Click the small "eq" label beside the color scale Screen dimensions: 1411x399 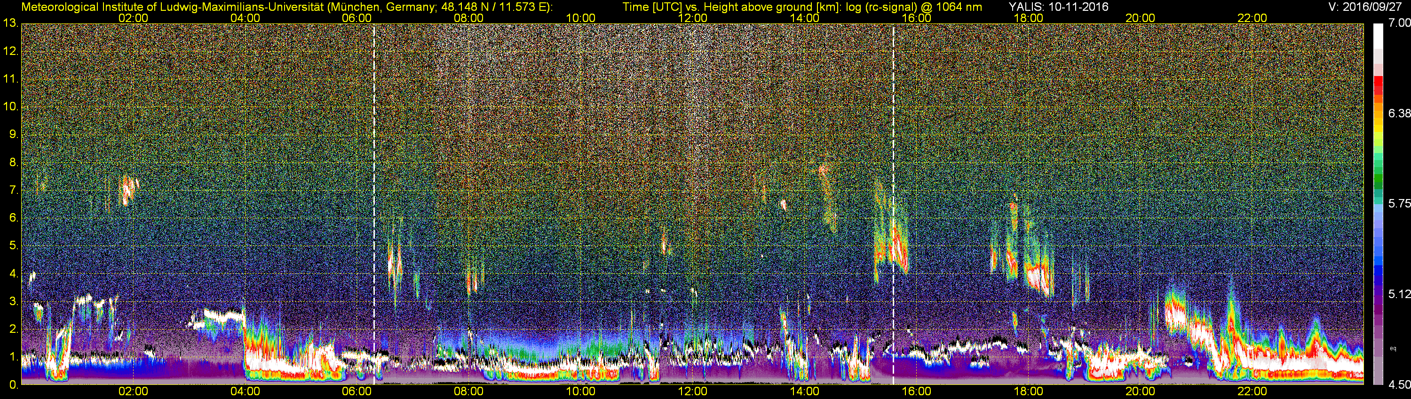pyautogui.click(x=1393, y=348)
